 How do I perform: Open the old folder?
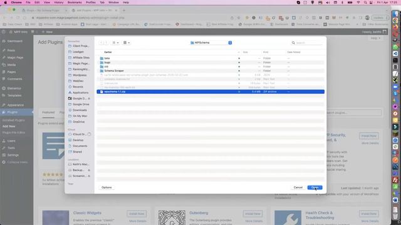point(106,67)
